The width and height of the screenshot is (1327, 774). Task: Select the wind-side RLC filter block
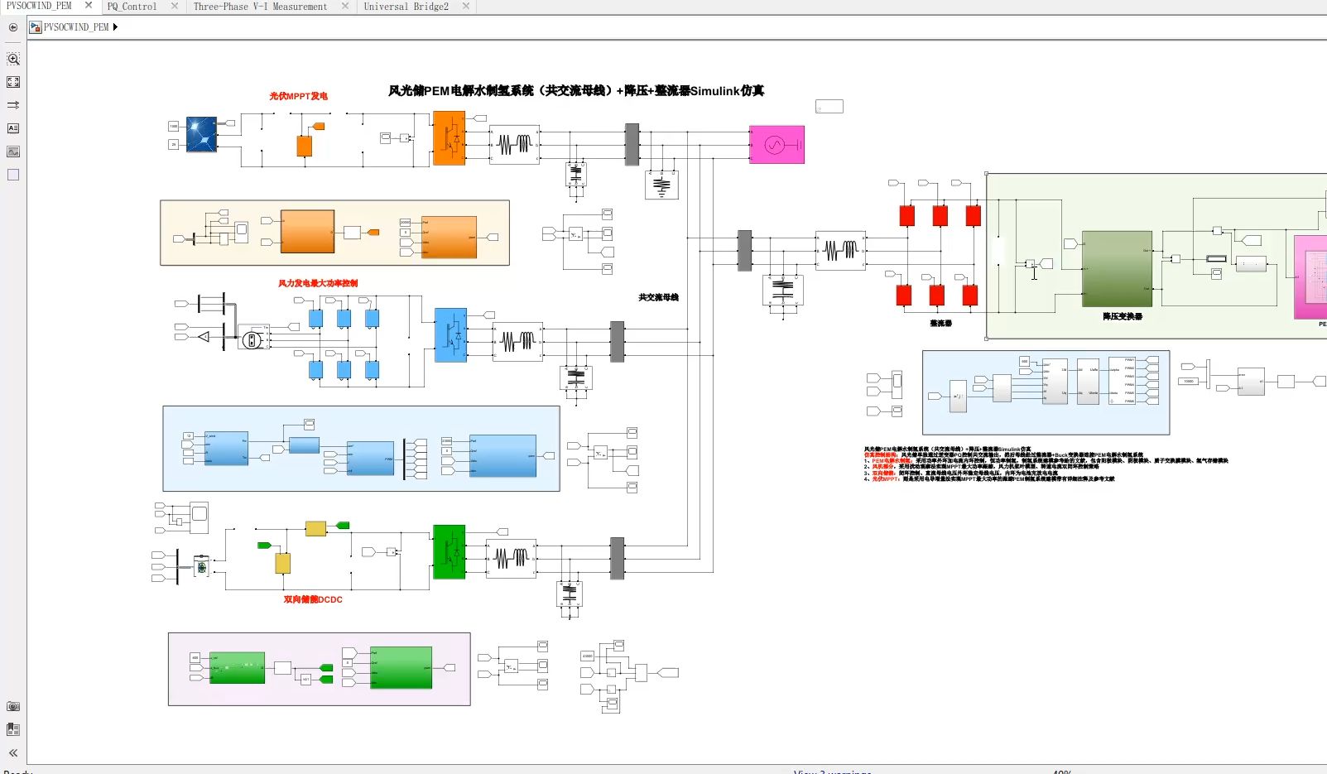[518, 341]
